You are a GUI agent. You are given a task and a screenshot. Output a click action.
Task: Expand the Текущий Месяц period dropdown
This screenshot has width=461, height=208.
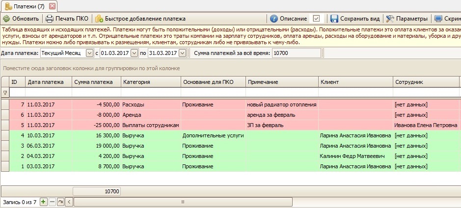(x=89, y=53)
